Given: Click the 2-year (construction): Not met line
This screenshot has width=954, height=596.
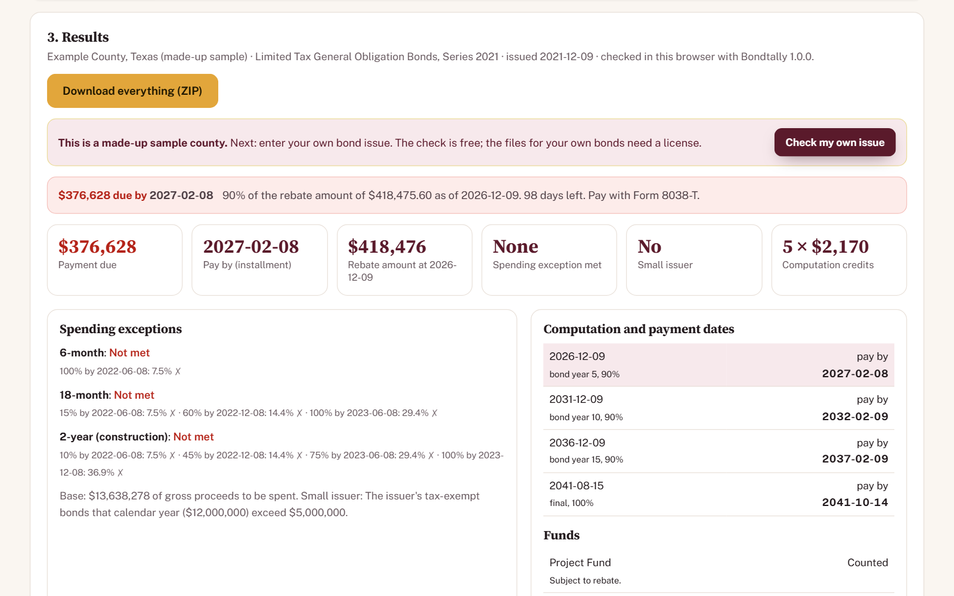Looking at the screenshot, I should pyautogui.click(x=137, y=437).
